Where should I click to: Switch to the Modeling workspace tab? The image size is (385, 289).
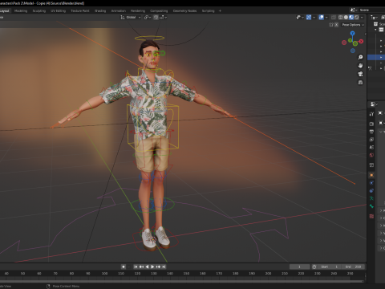[x=21, y=11]
